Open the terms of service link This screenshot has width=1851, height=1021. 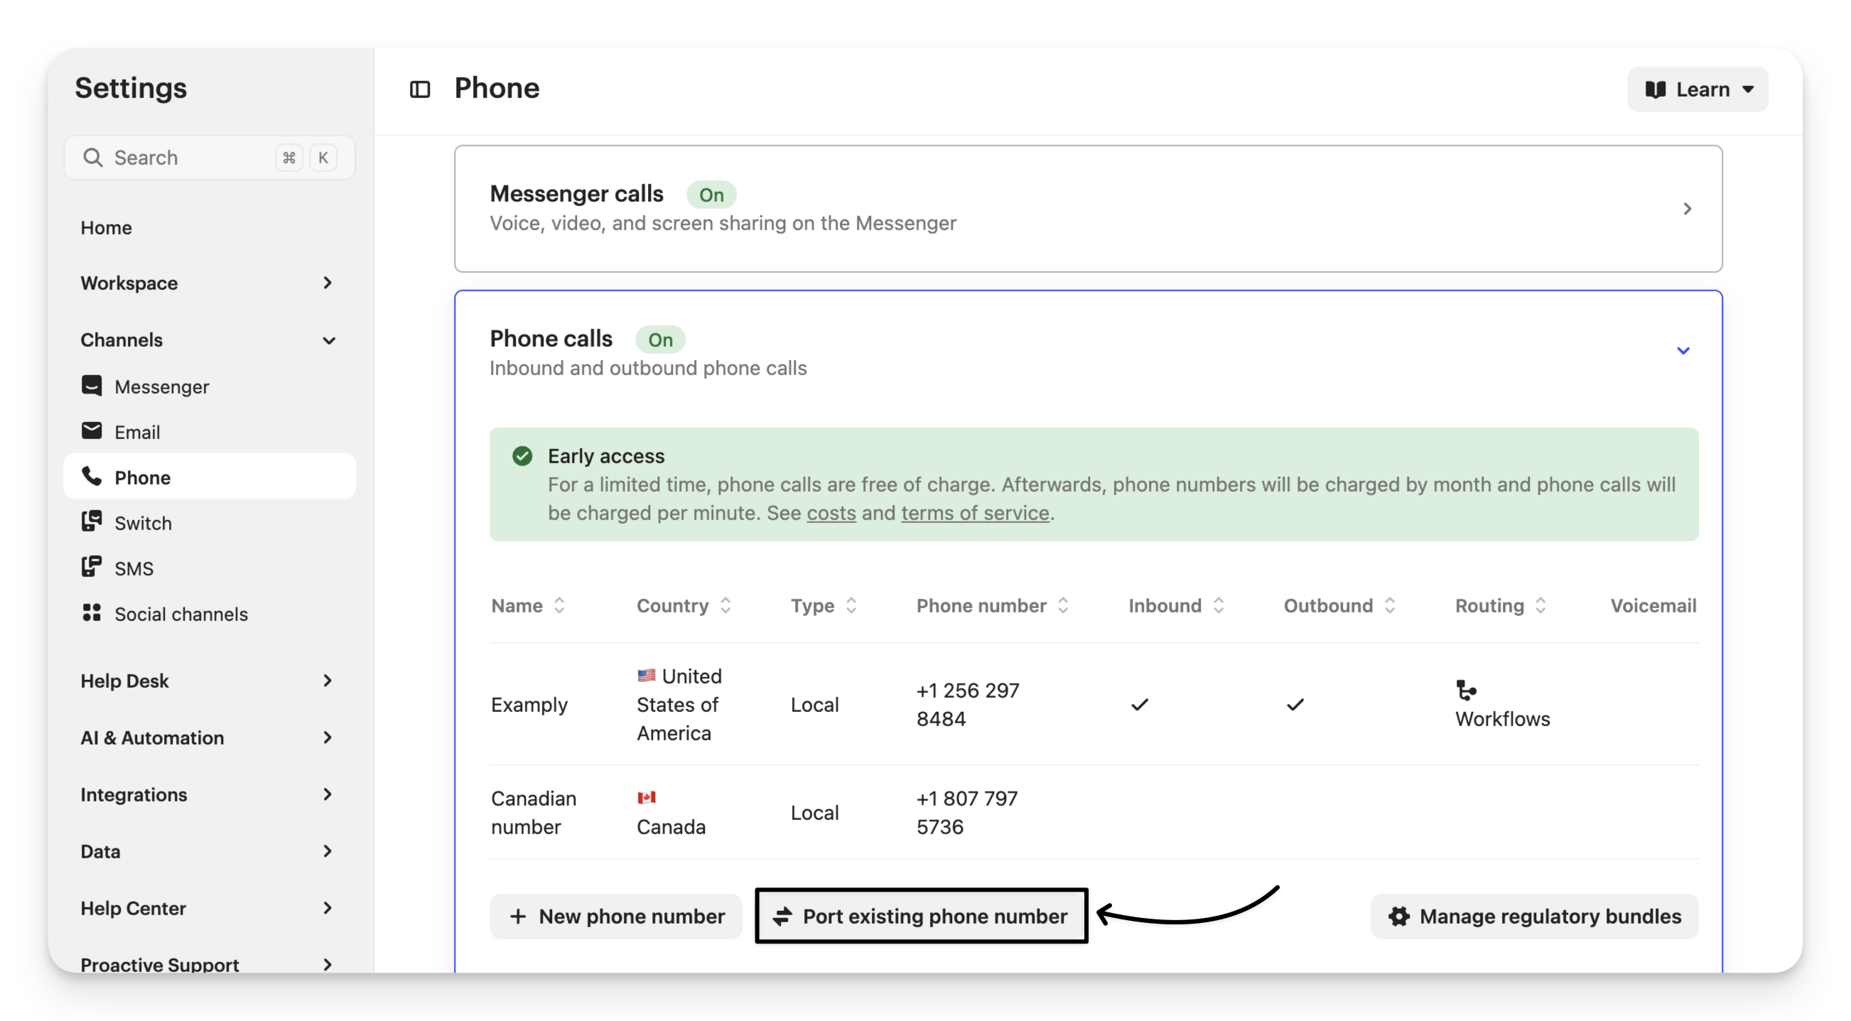(975, 513)
